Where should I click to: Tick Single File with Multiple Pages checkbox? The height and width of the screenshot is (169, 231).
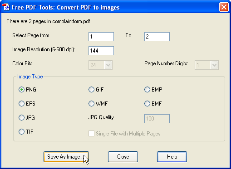click(91, 134)
